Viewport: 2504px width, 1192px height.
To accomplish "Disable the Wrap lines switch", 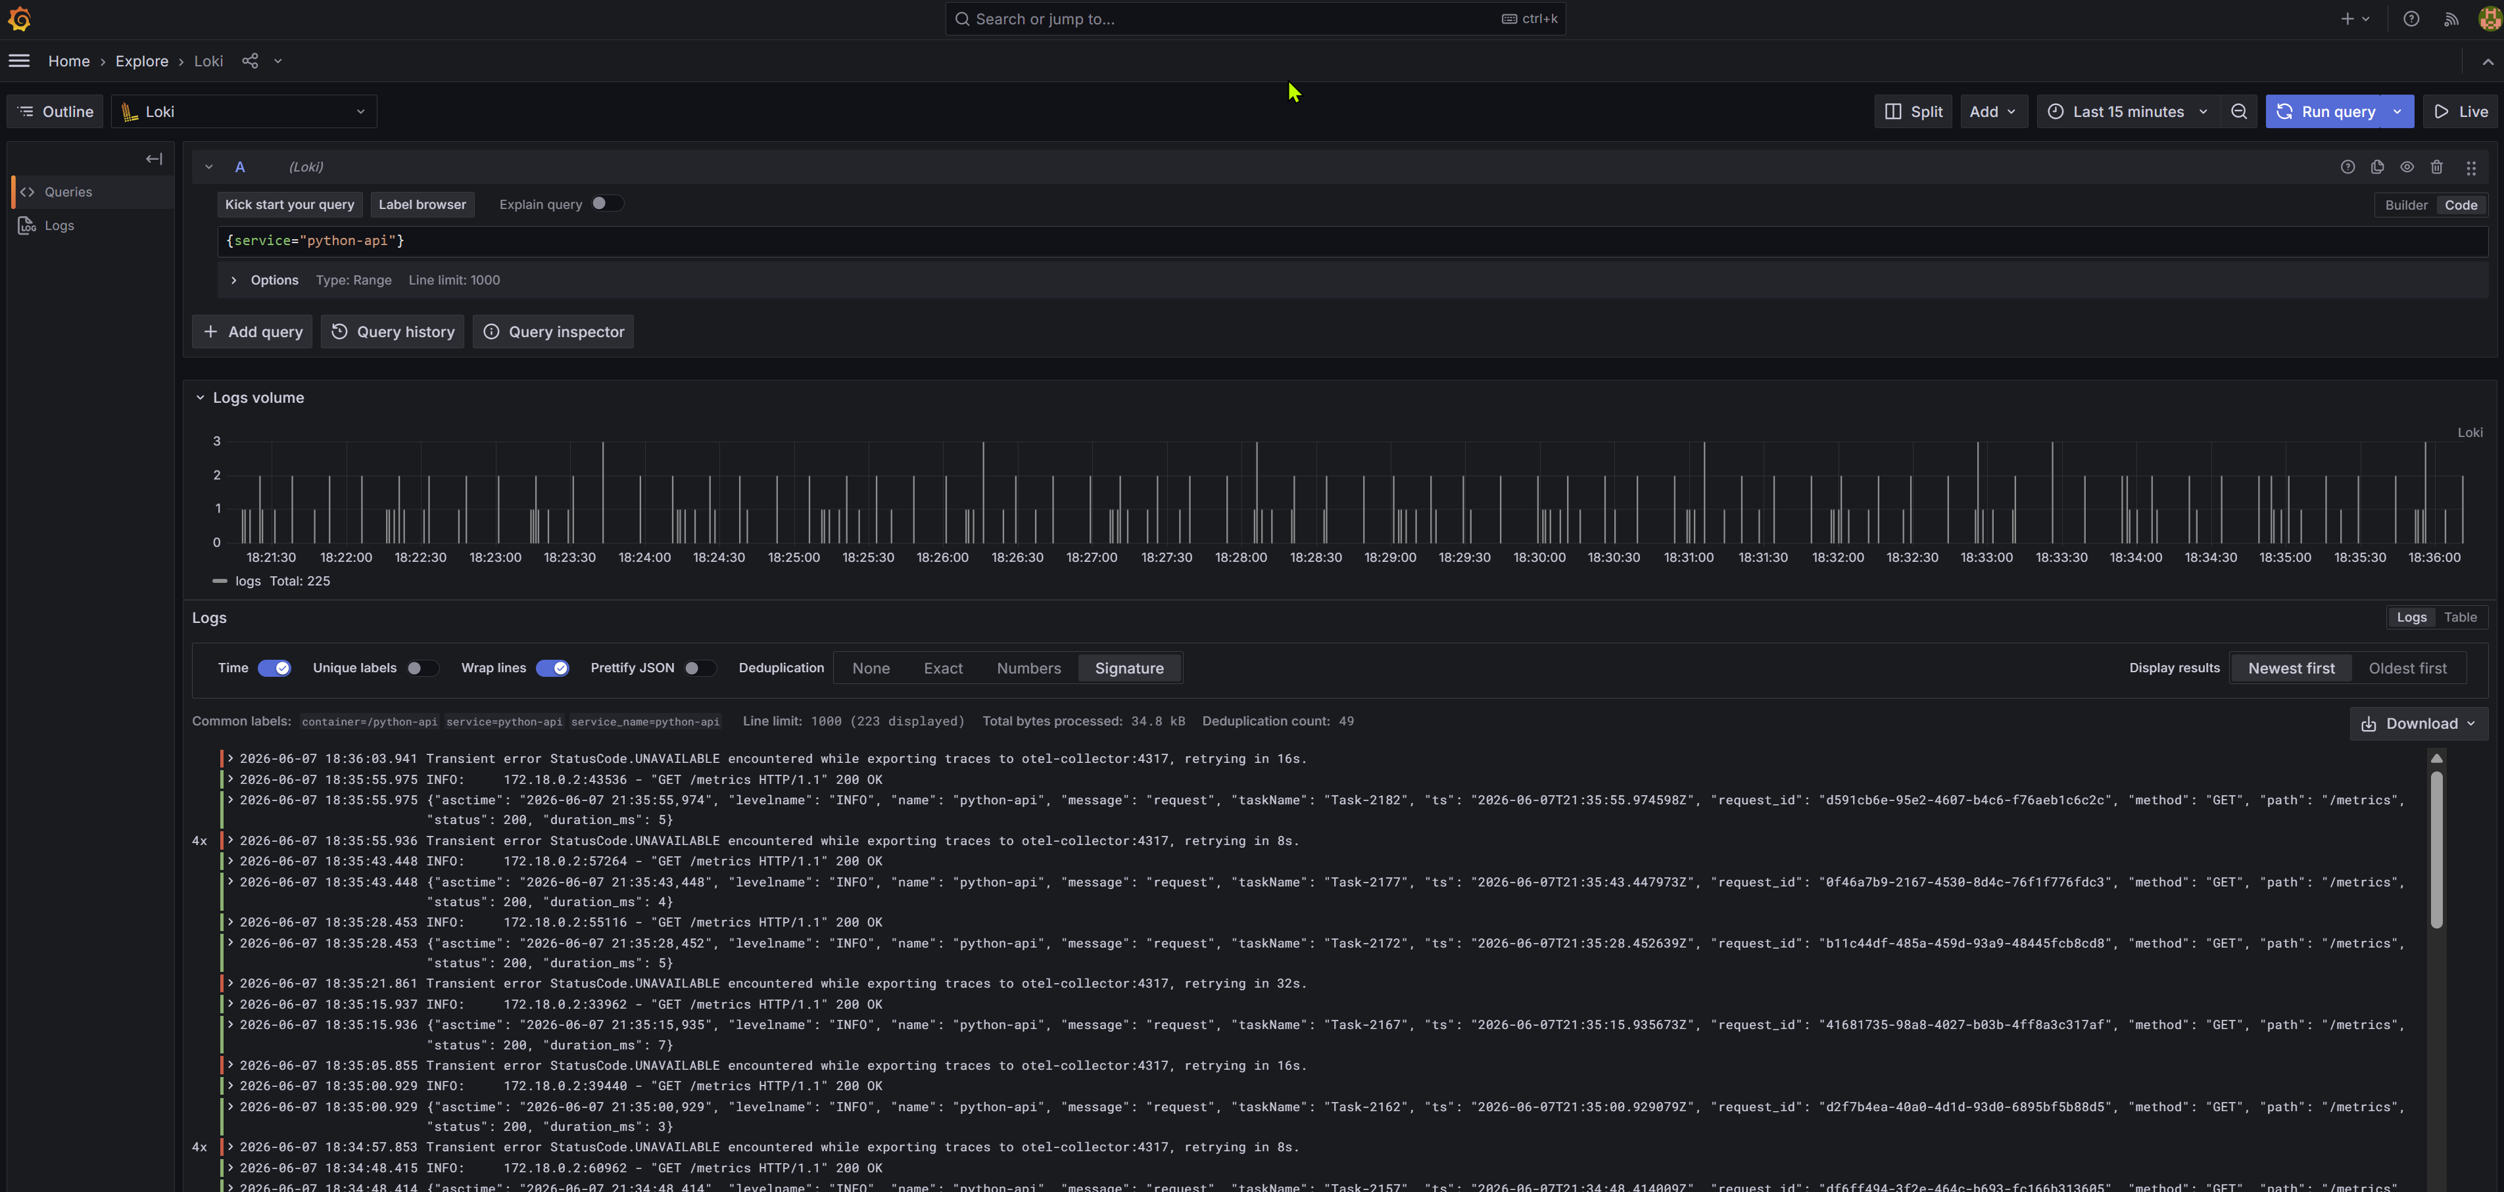I will pyautogui.click(x=552, y=668).
